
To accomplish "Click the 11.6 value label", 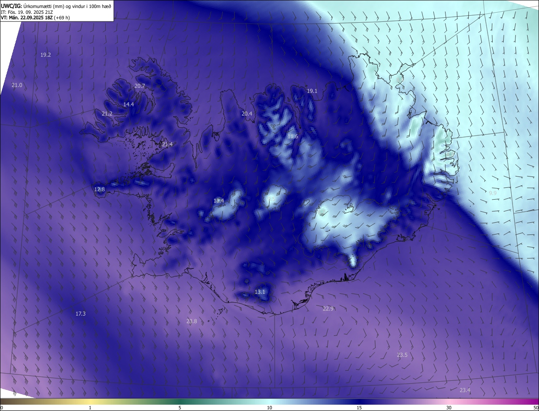I will pyautogui.click(x=293, y=137).
